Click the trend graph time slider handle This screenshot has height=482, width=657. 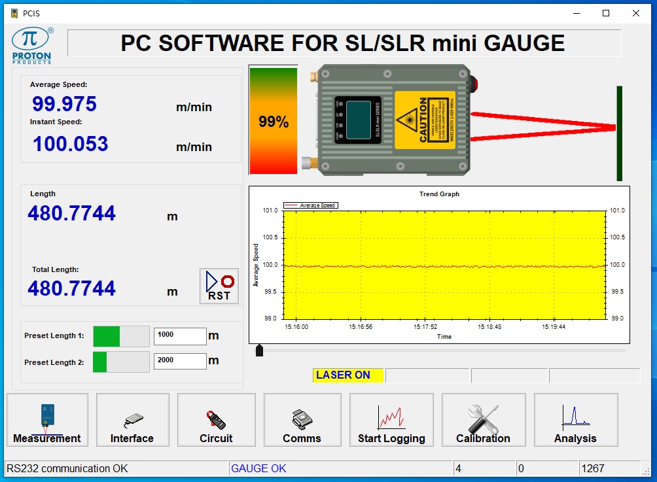click(x=259, y=351)
